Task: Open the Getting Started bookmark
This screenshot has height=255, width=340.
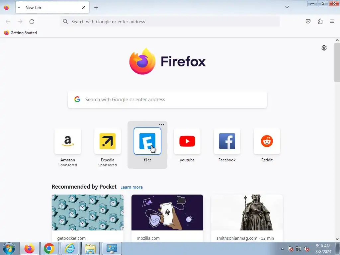Action: [21, 33]
